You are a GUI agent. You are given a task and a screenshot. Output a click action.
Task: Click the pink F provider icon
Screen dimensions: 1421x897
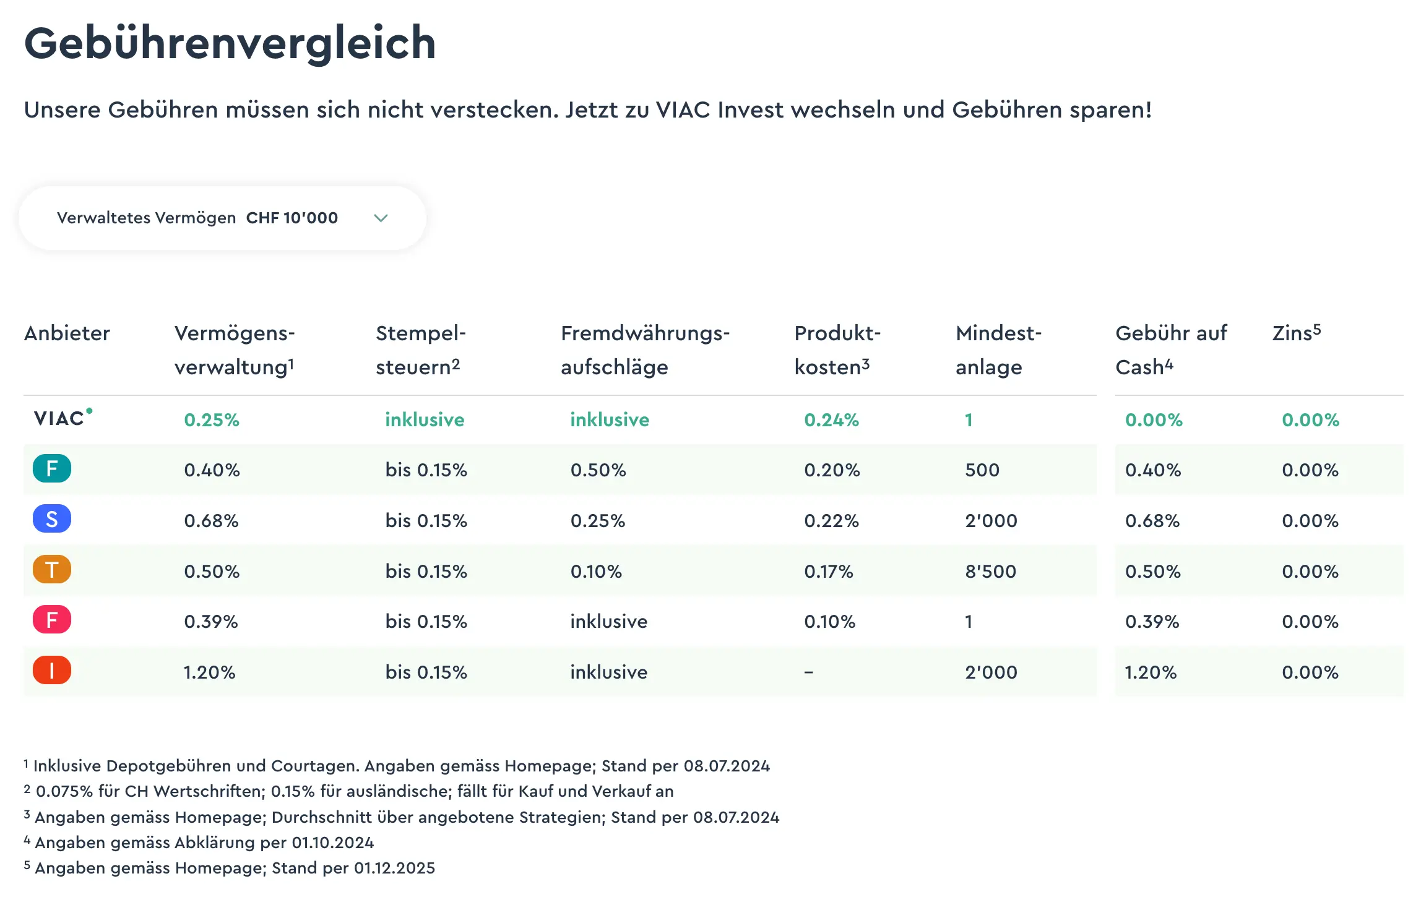pos(52,620)
